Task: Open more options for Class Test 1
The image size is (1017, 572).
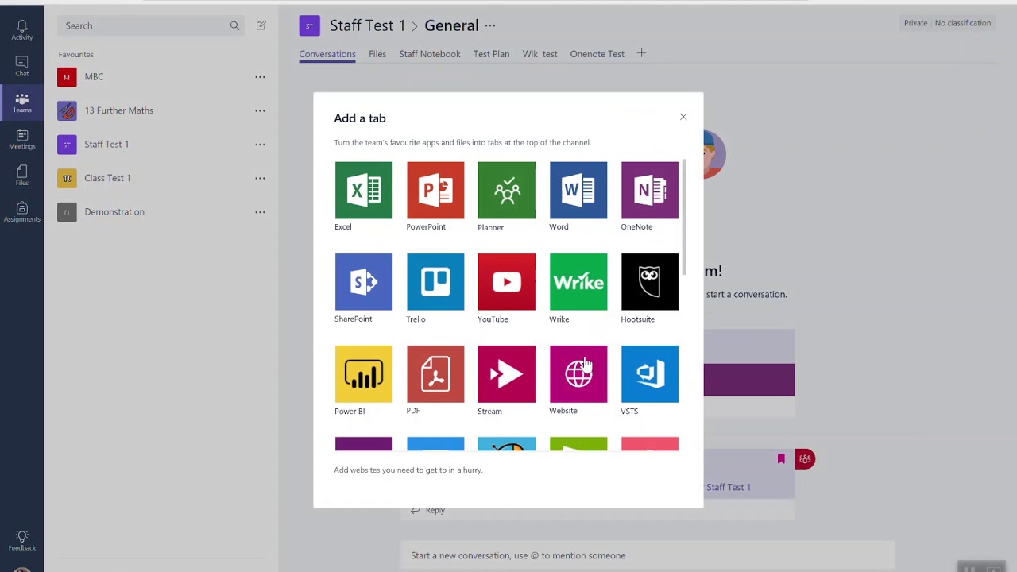Action: [260, 178]
